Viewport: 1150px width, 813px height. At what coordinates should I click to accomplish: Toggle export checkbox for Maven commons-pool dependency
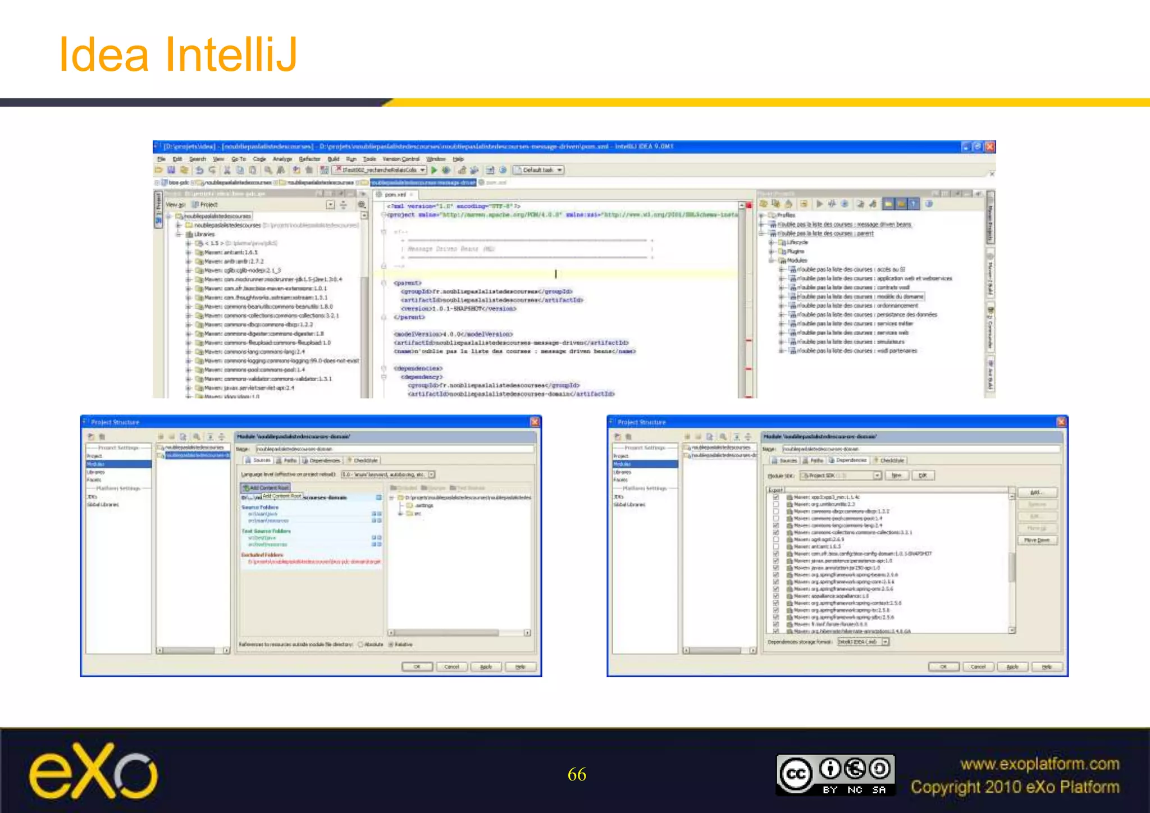[x=776, y=518]
